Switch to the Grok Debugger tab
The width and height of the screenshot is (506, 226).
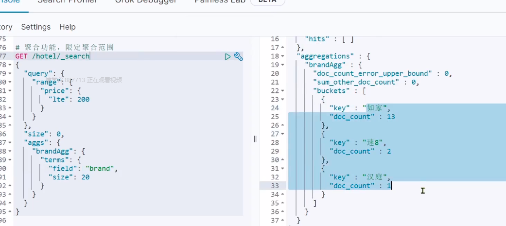(x=145, y=1)
